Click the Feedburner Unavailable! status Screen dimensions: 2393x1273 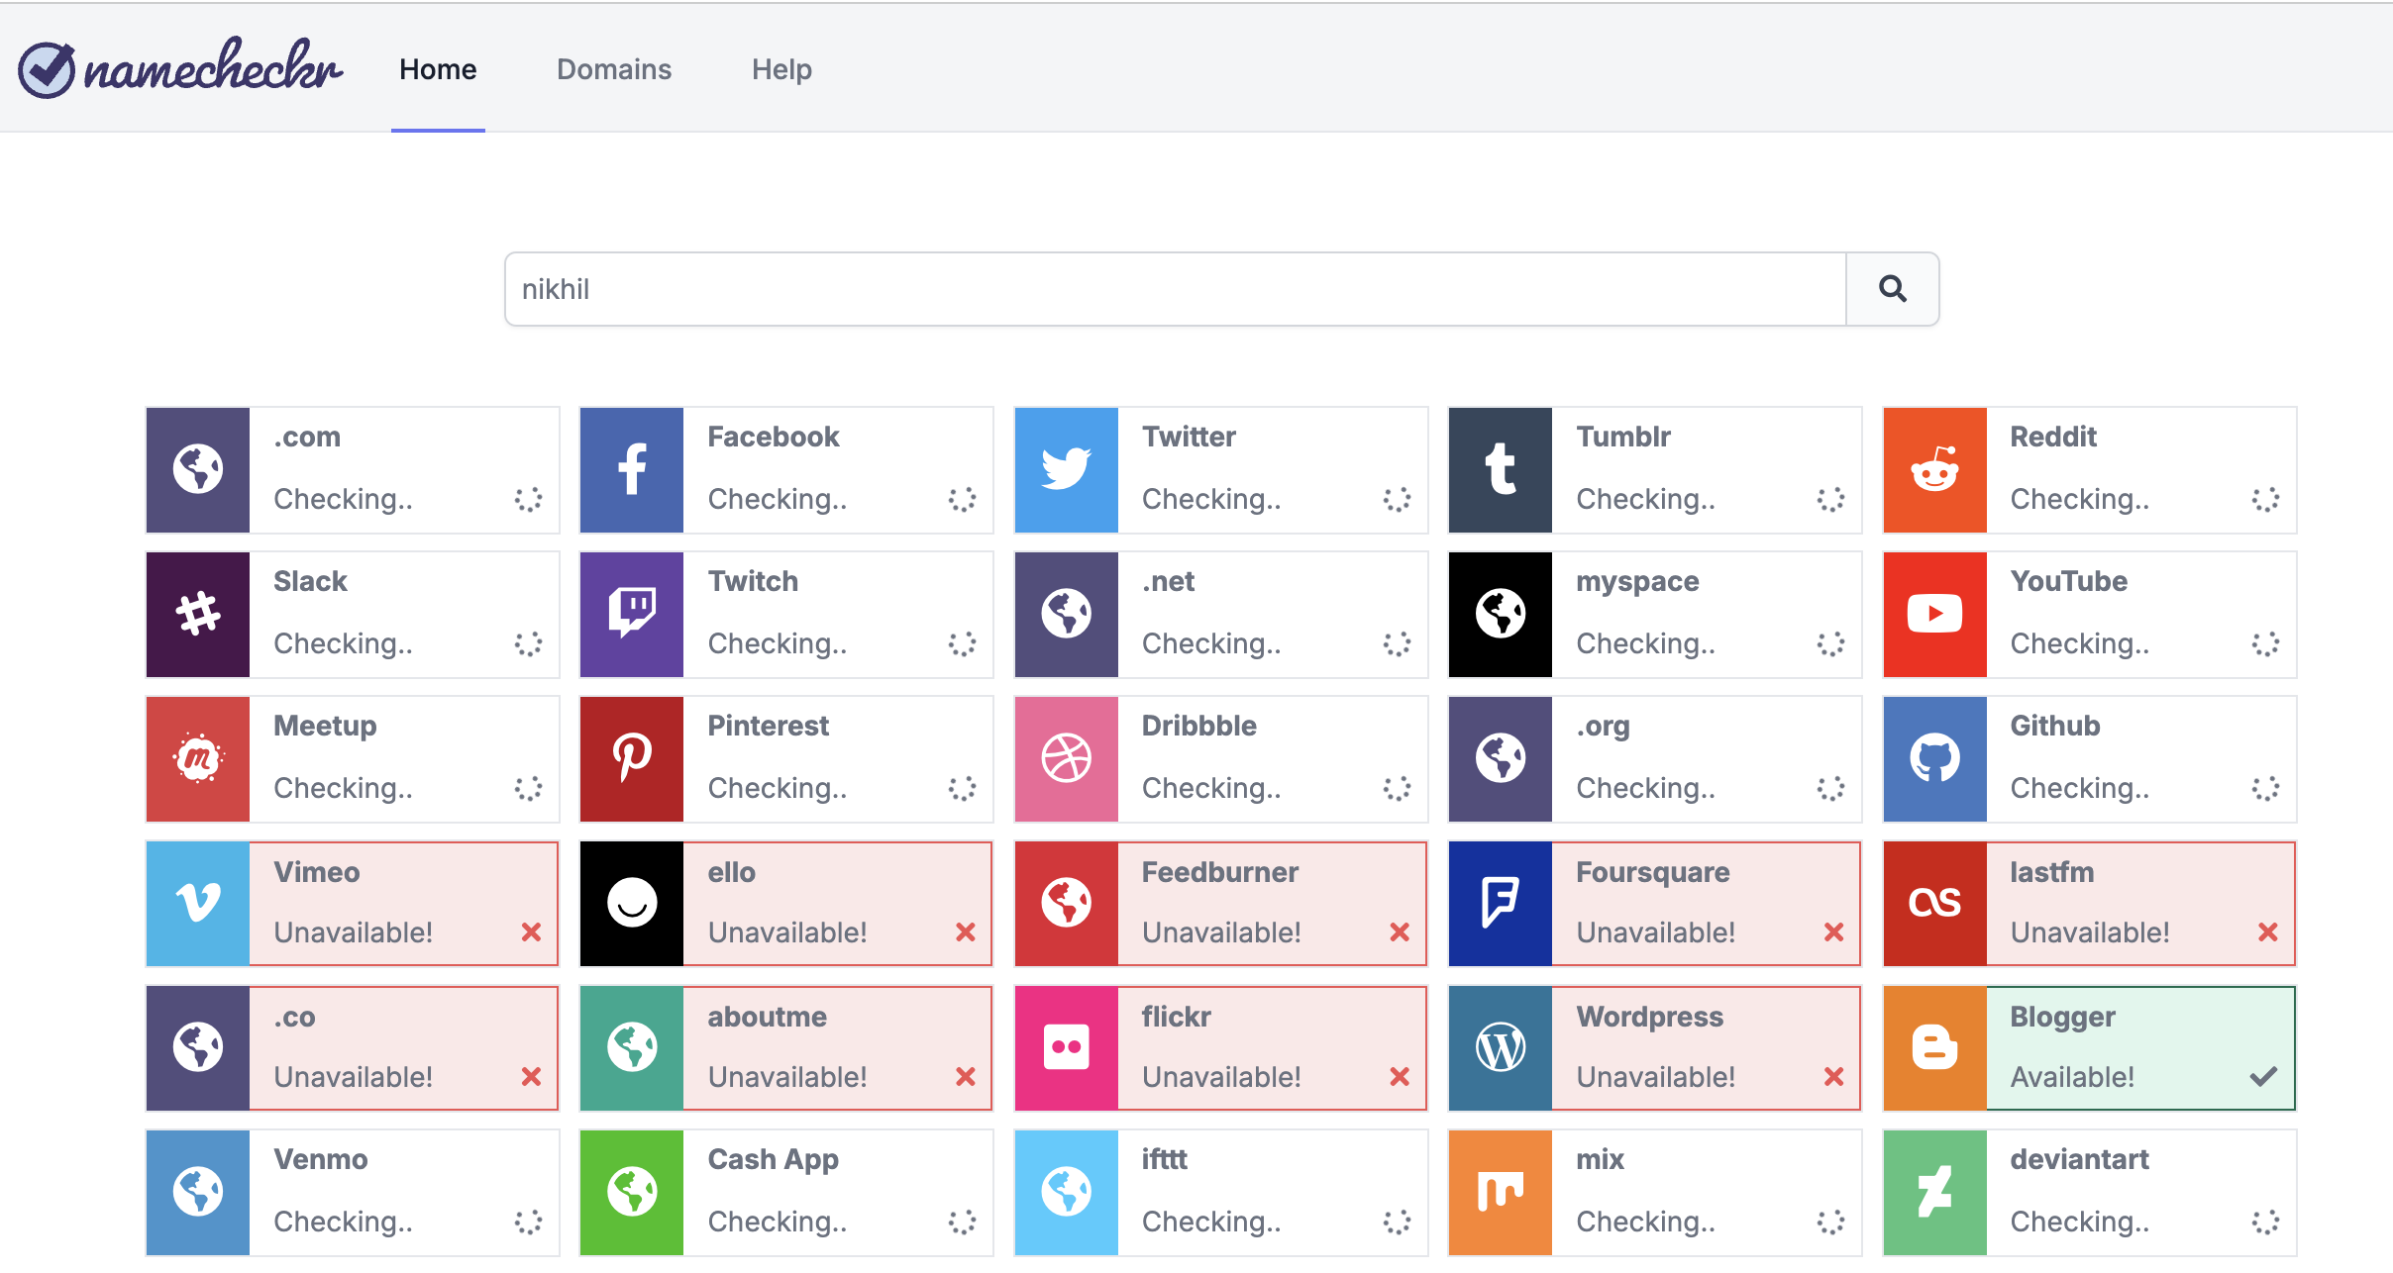[x=1221, y=932]
